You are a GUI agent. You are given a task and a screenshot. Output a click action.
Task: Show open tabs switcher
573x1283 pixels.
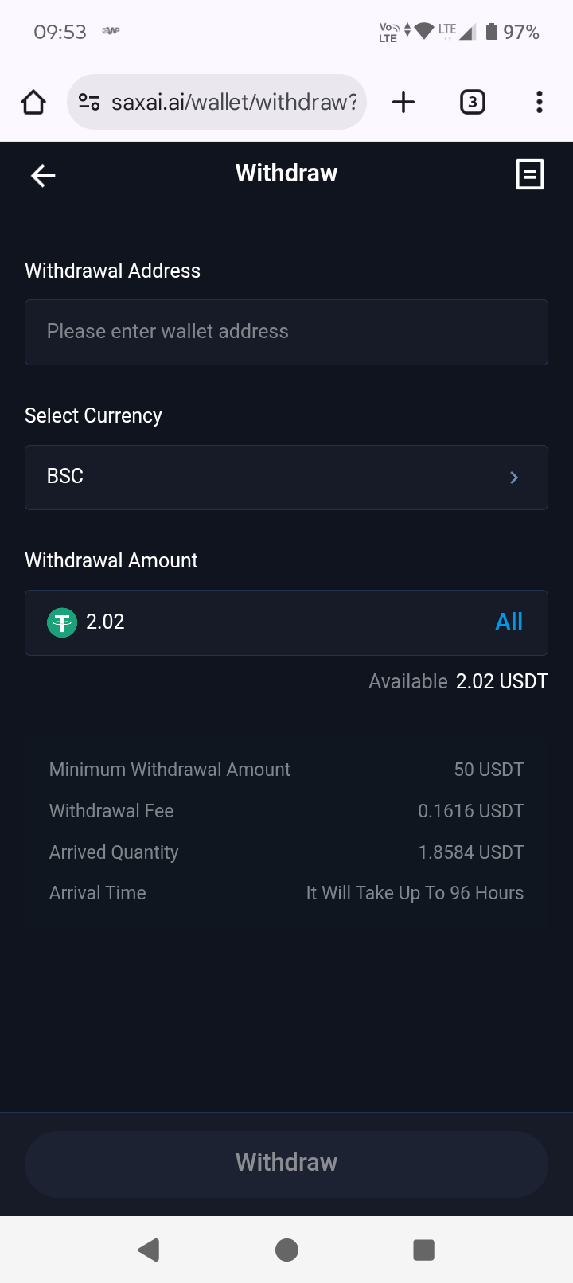pyautogui.click(x=473, y=102)
